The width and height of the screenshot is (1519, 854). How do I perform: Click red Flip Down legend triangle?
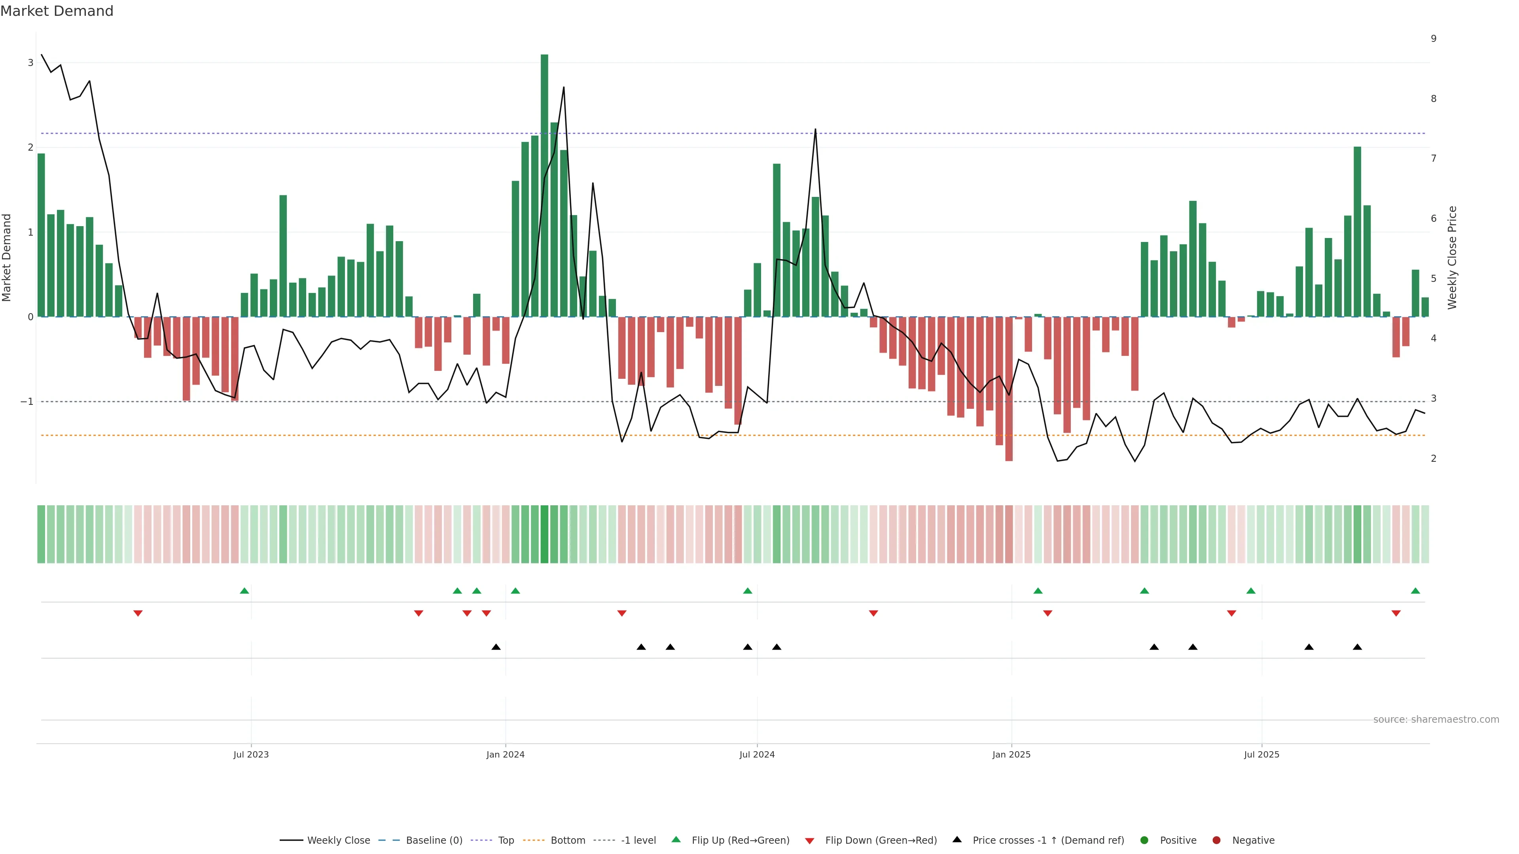tap(810, 841)
